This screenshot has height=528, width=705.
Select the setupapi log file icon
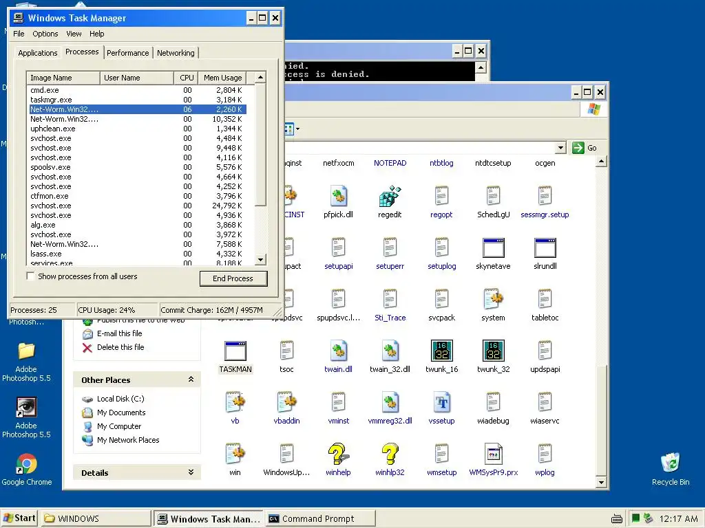pyautogui.click(x=339, y=247)
